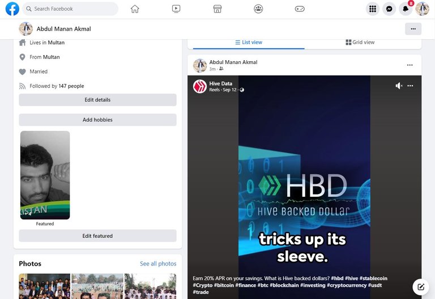Click Multan in Lives in row
This screenshot has width=435, height=299.
(56, 43)
